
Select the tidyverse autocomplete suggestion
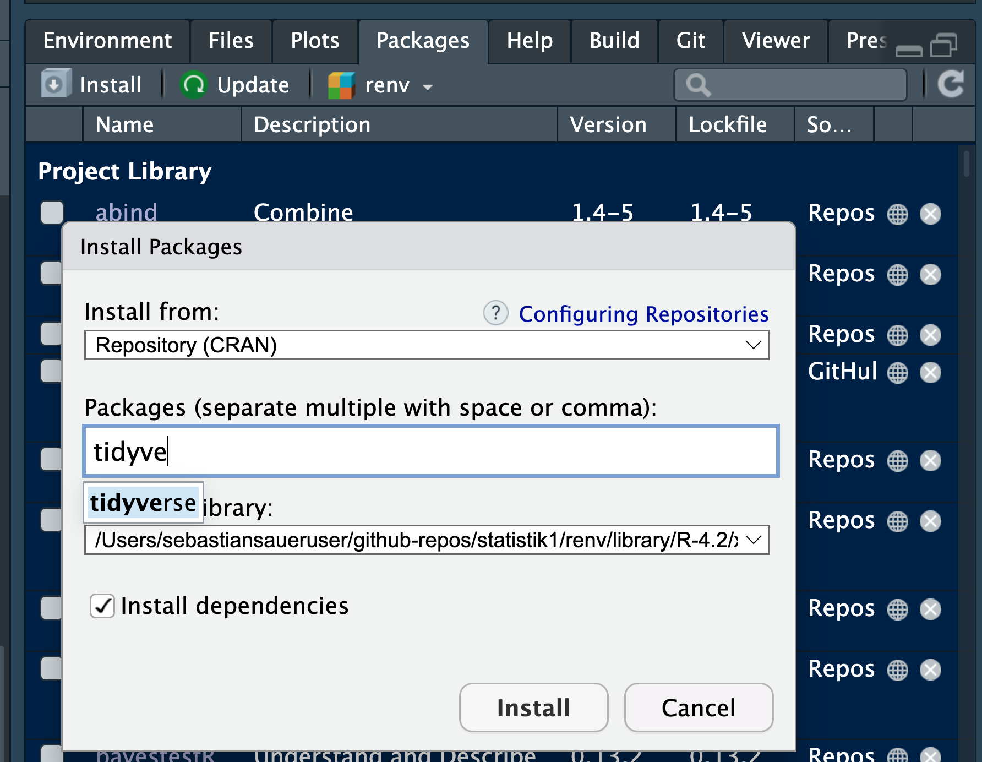coord(143,503)
